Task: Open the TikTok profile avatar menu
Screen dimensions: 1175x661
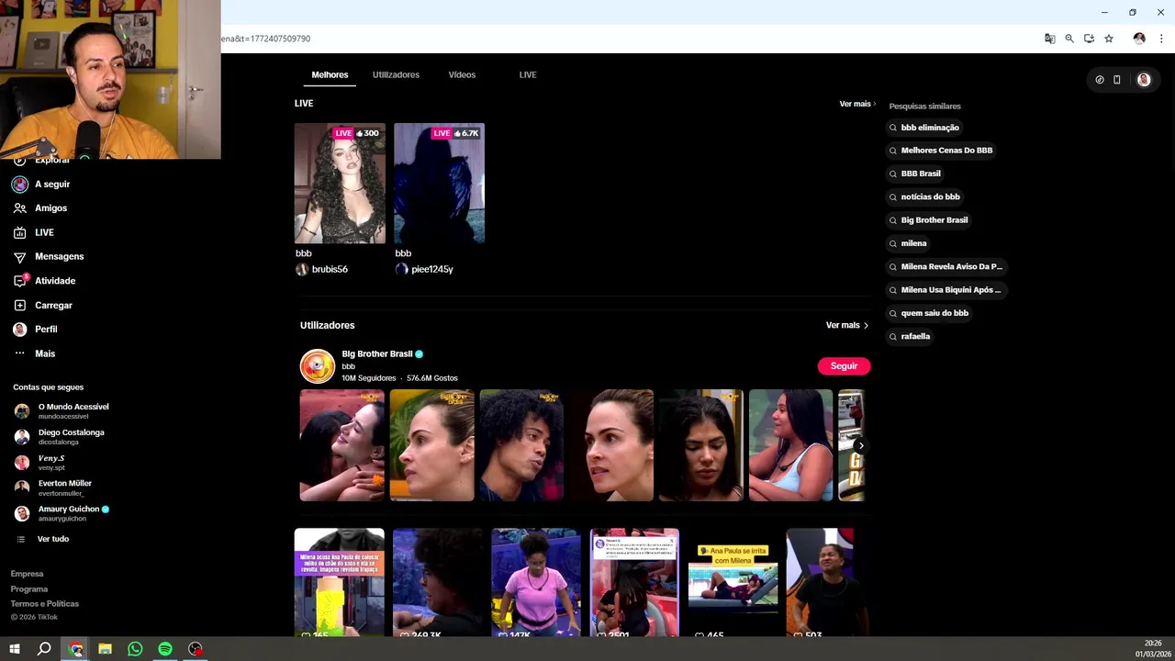Action: coord(1144,80)
